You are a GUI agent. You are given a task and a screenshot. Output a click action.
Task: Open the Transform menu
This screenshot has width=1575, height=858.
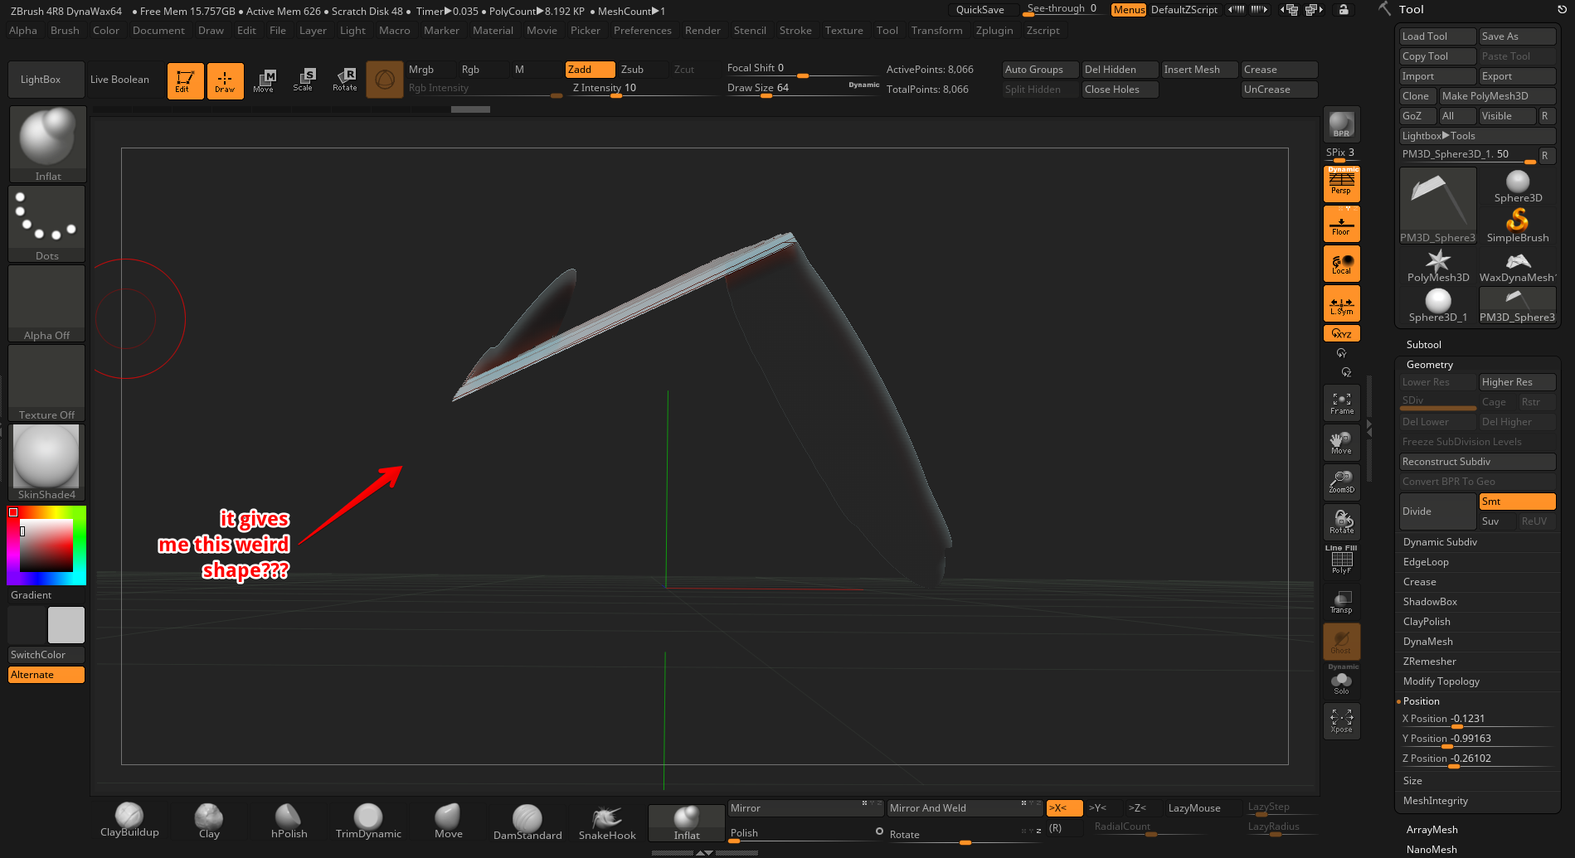pyautogui.click(x=936, y=31)
